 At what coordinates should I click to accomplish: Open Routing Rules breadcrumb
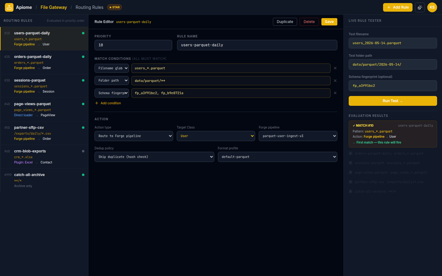click(x=89, y=7)
